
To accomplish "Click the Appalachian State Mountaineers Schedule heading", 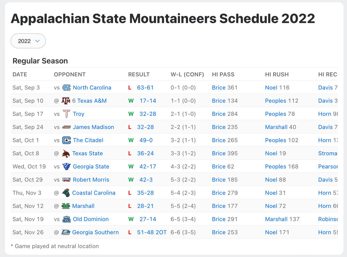I will (163, 18).
